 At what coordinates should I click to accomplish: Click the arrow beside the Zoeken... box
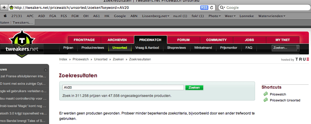298,48
